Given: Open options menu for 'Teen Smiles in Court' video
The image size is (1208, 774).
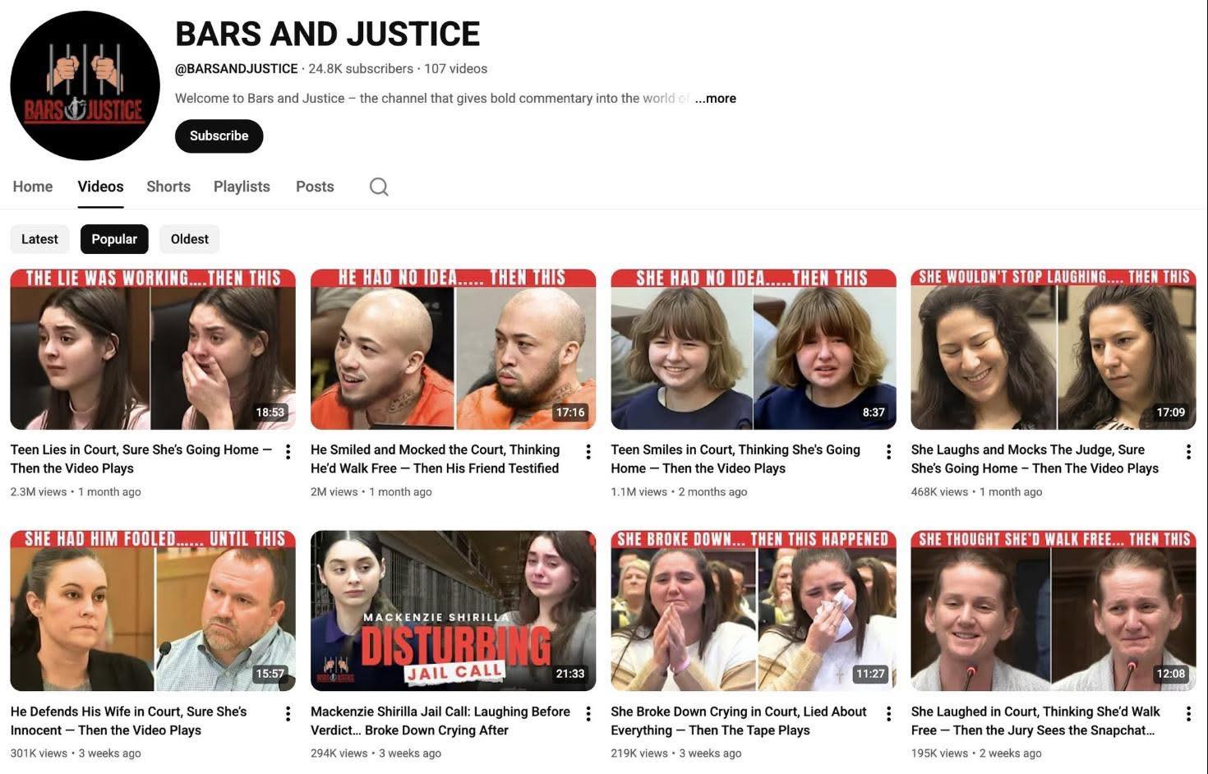Looking at the screenshot, I should point(888,452).
